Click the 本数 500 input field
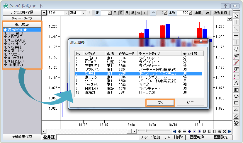The width and height of the screenshot is (243, 143). 183,13
